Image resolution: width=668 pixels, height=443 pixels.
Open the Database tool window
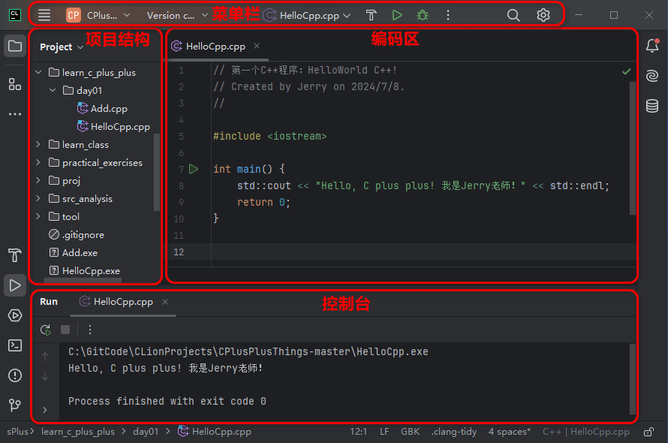[651, 106]
